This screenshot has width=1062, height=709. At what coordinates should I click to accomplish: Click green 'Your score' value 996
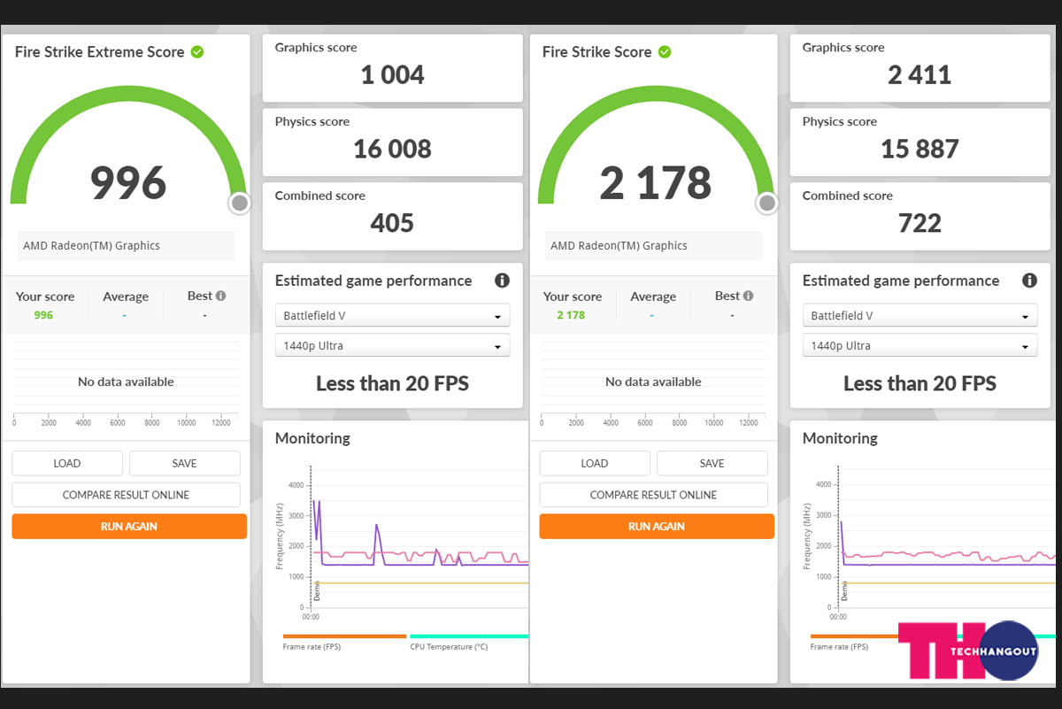[43, 315]
